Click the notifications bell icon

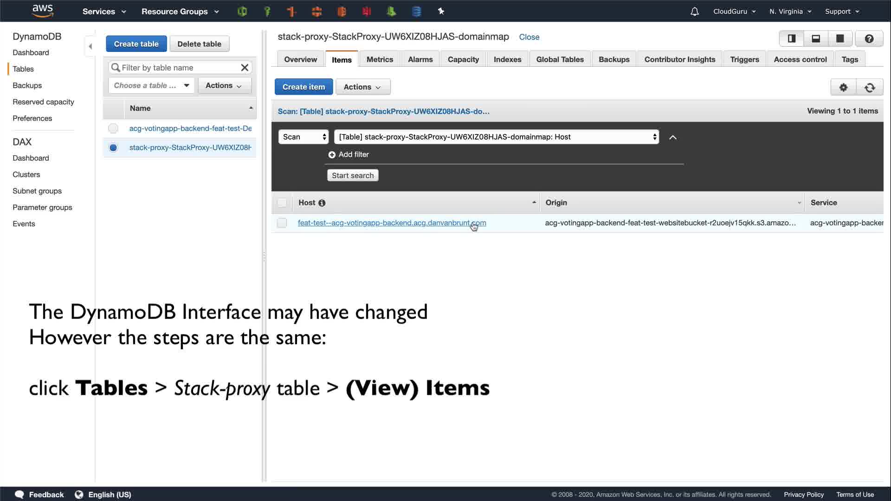click(694, 12)
